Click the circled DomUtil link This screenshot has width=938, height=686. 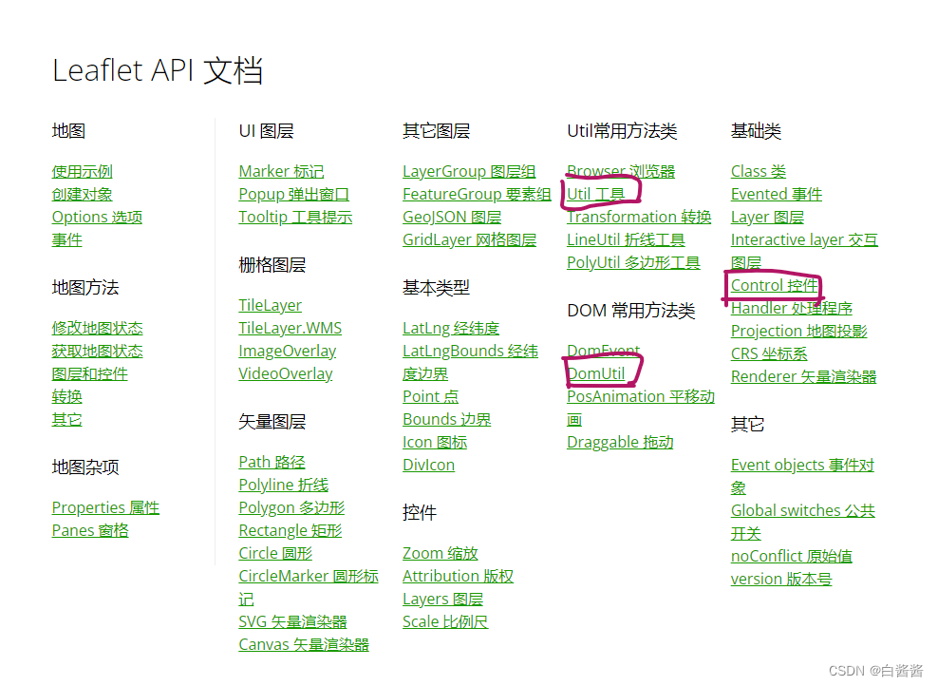598,372
